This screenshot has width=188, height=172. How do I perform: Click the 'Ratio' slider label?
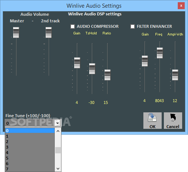click(107, 33)
